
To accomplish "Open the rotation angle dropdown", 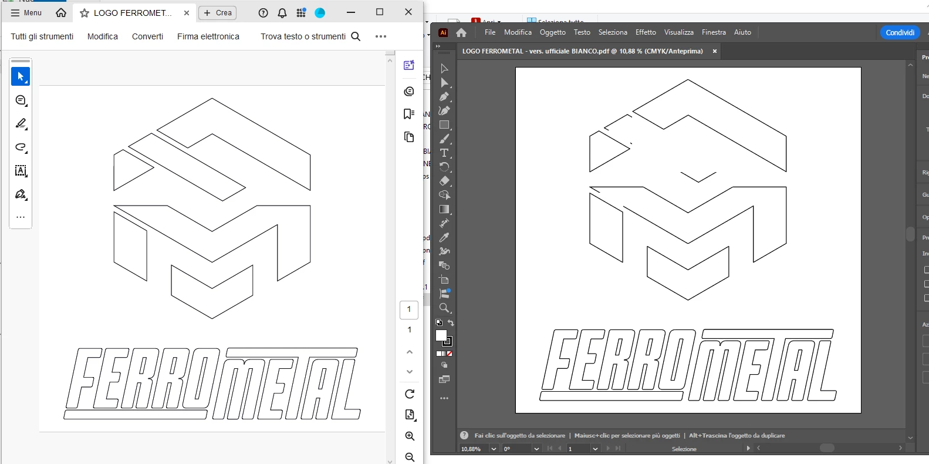I will [536, 449].
